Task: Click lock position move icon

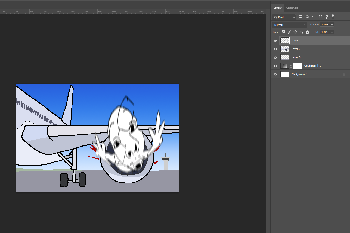Action: [x=295, y=32]
